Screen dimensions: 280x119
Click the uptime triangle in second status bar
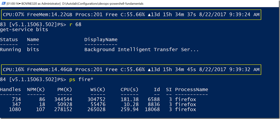tap(150, 70)
